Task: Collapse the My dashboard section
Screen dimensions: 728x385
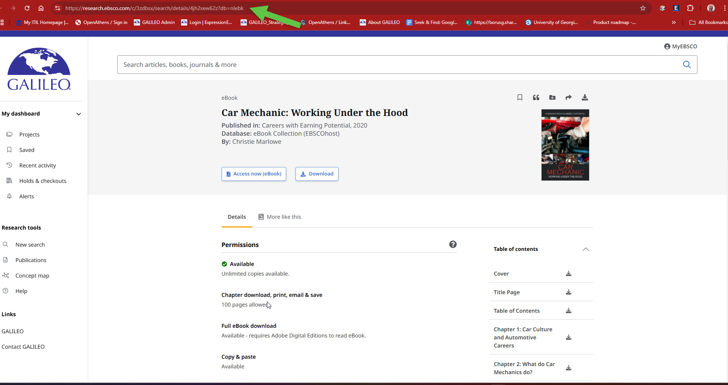Action: coord(79,114)
